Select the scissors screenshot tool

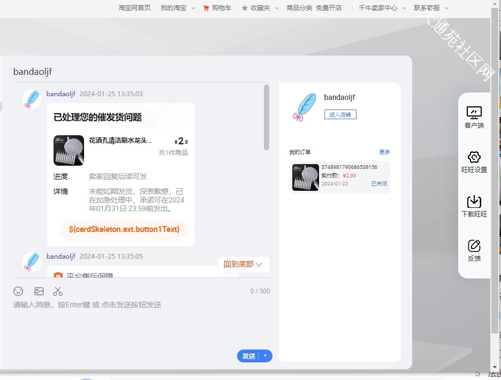pos(58,291)
